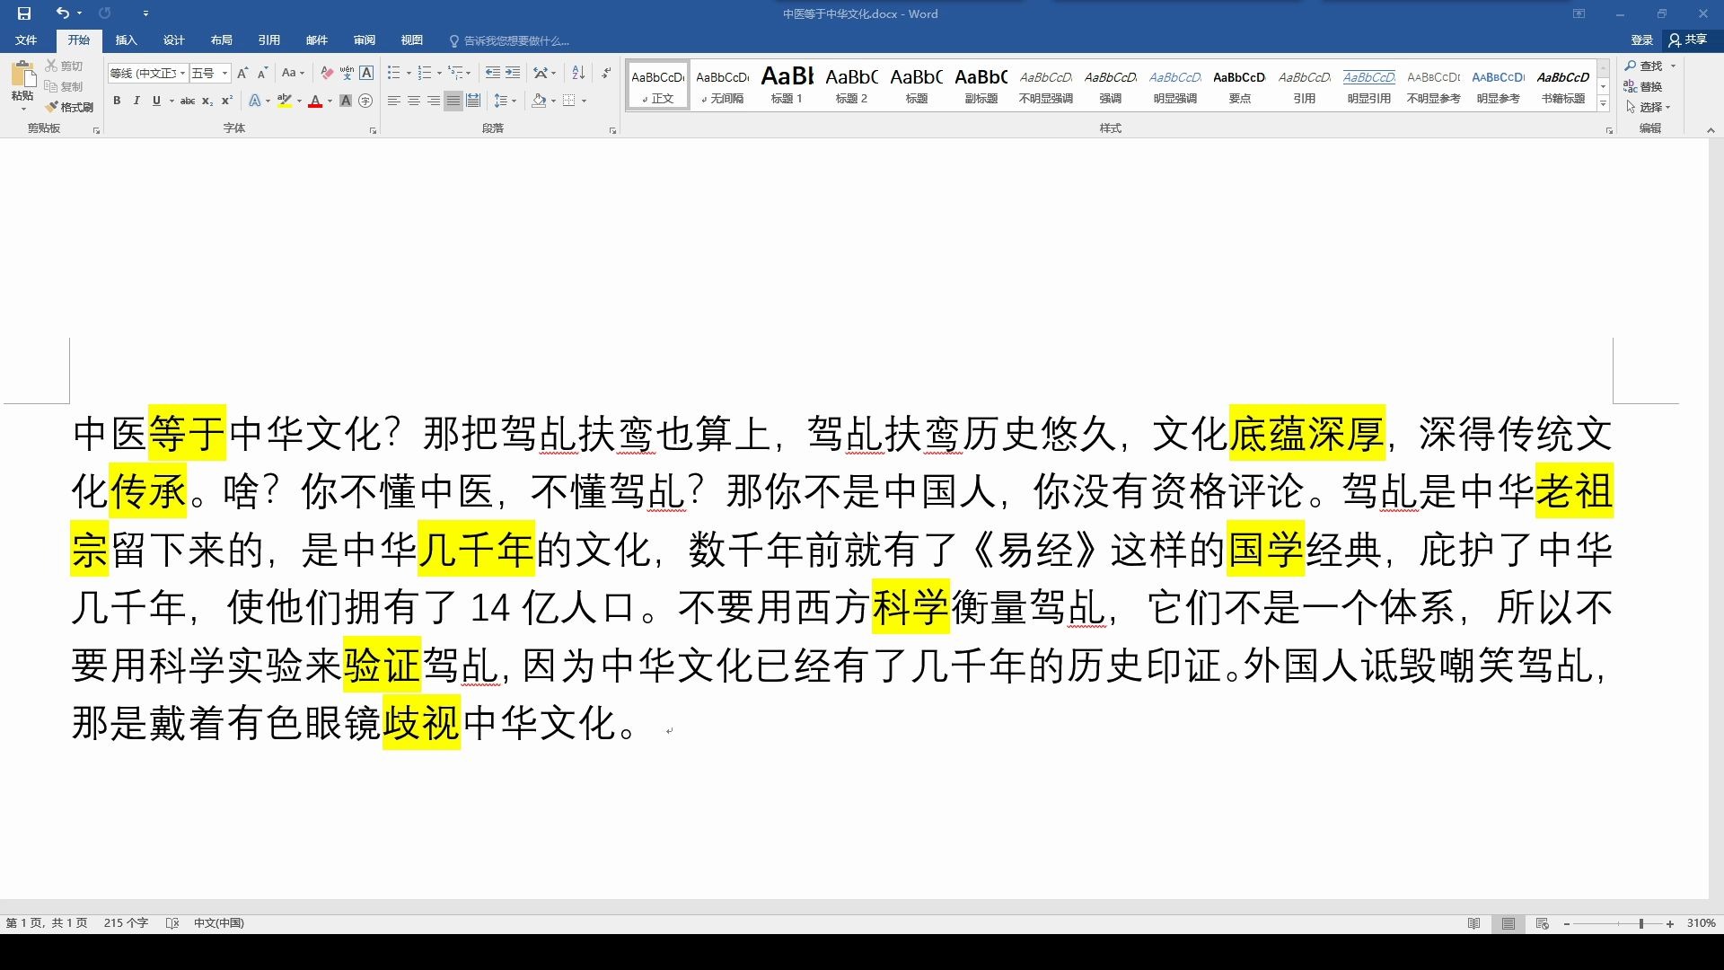Toggle justified text alignment
1724x970 pixels.
coord(453,101)
